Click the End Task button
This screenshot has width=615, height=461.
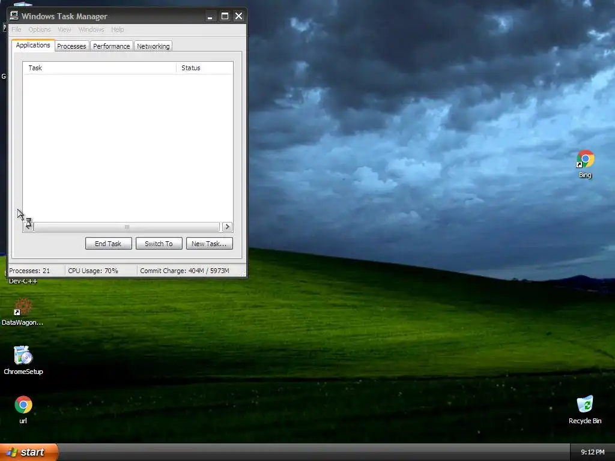[108, 244]
